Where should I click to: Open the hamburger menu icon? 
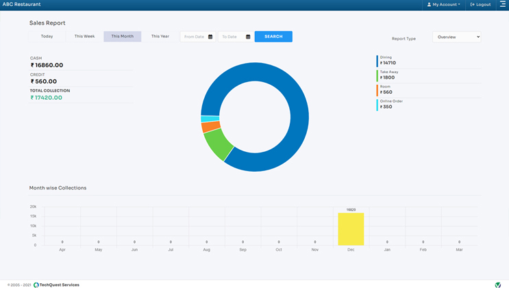click(x=503, y=4)
